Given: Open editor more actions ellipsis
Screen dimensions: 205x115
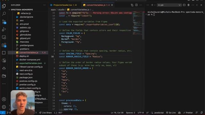Looking at the screenshot, I should (x=141, y=5).
